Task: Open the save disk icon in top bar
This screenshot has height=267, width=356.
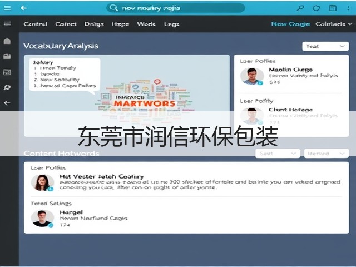Action: pyautogui.click(x=333, y=8)
